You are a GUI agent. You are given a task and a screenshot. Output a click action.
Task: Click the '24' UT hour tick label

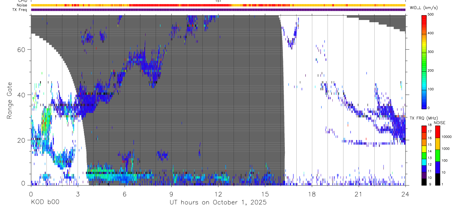click(405, 194)
